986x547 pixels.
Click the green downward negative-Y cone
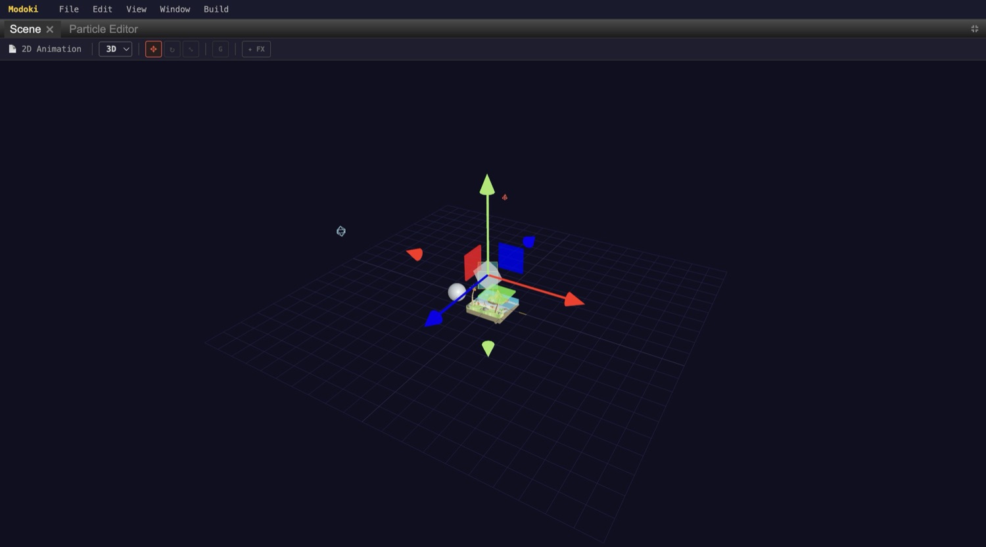pos(488,348)
